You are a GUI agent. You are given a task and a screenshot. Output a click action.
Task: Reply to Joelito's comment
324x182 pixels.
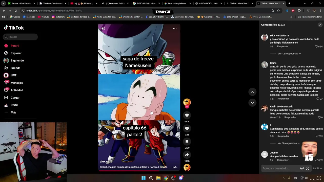click(x=283, y=160)
